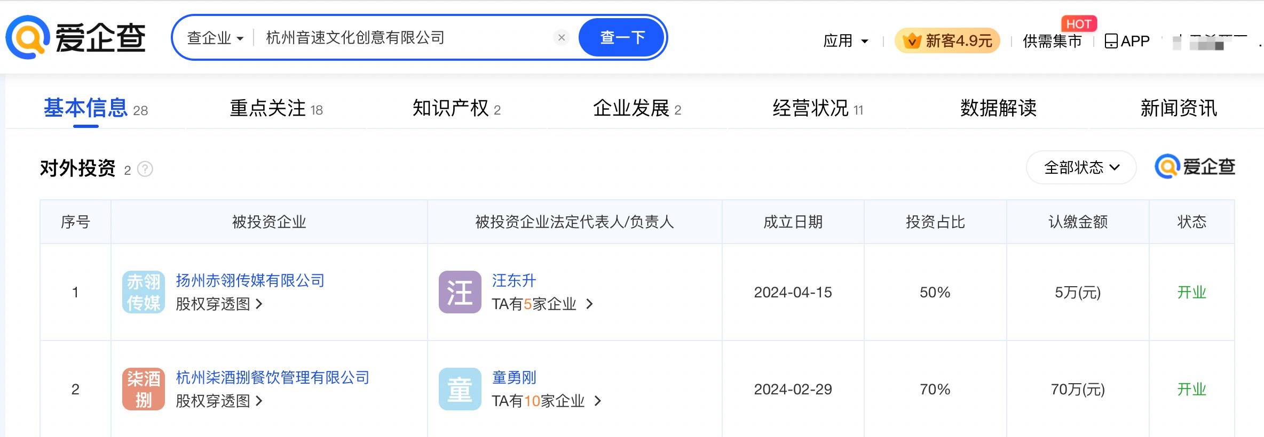Viewport: 1264px width, 437px height.
Task: Click the 对外投资 section heading
Action: click(x=78, y=168)
